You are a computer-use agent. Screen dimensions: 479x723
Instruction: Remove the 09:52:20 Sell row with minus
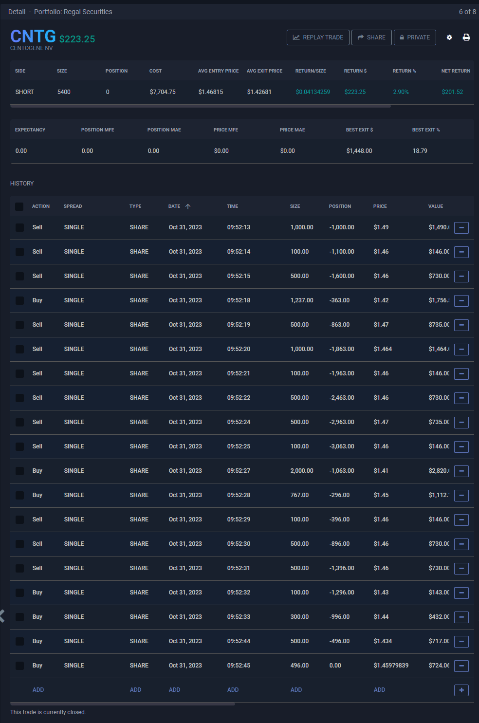coord(461,349)
